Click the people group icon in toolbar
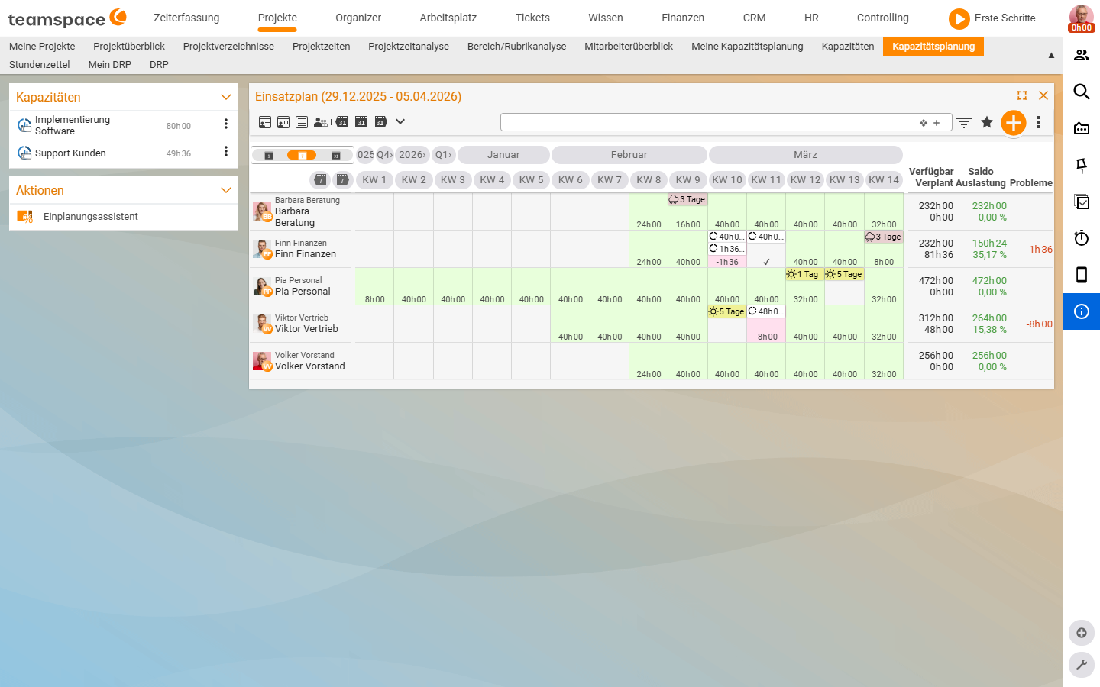 pos(321,122)
